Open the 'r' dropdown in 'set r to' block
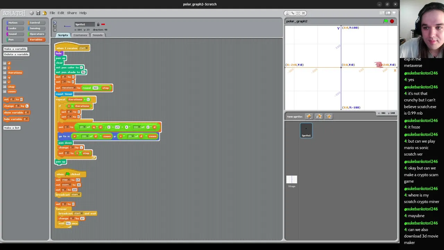 coord(67,127)
